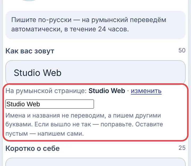Focus the large Studio Web name field
Image resolution: width=191 pixels, height=166 pixels.
coord(95,72)
